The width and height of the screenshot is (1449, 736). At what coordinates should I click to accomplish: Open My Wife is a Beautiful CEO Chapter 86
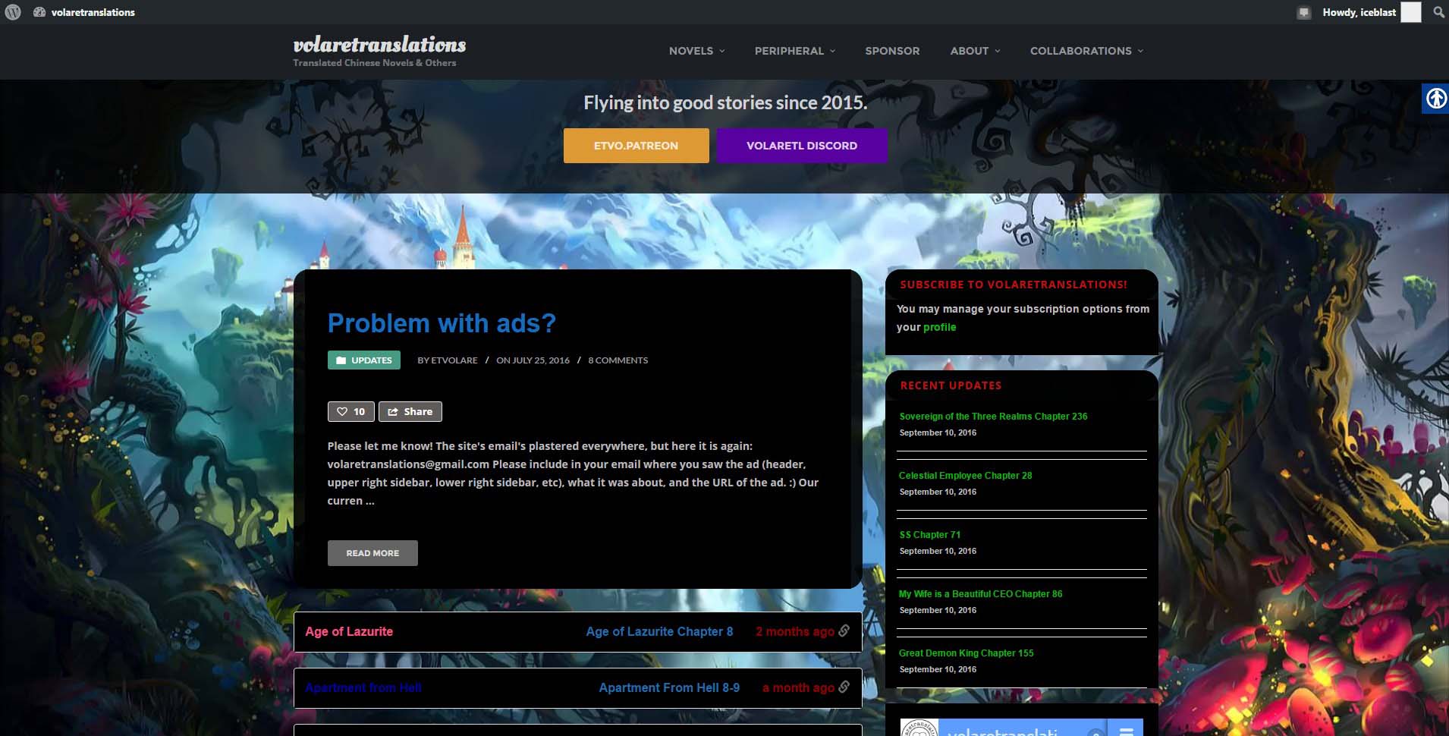[980, 594]
